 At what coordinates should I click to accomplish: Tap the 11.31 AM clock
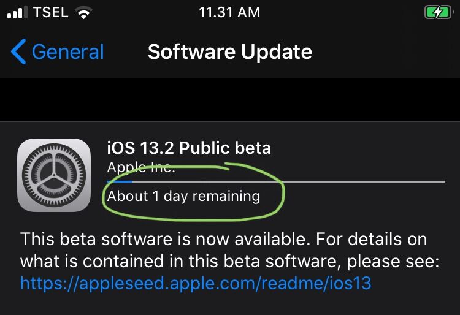tap(229, 13)
